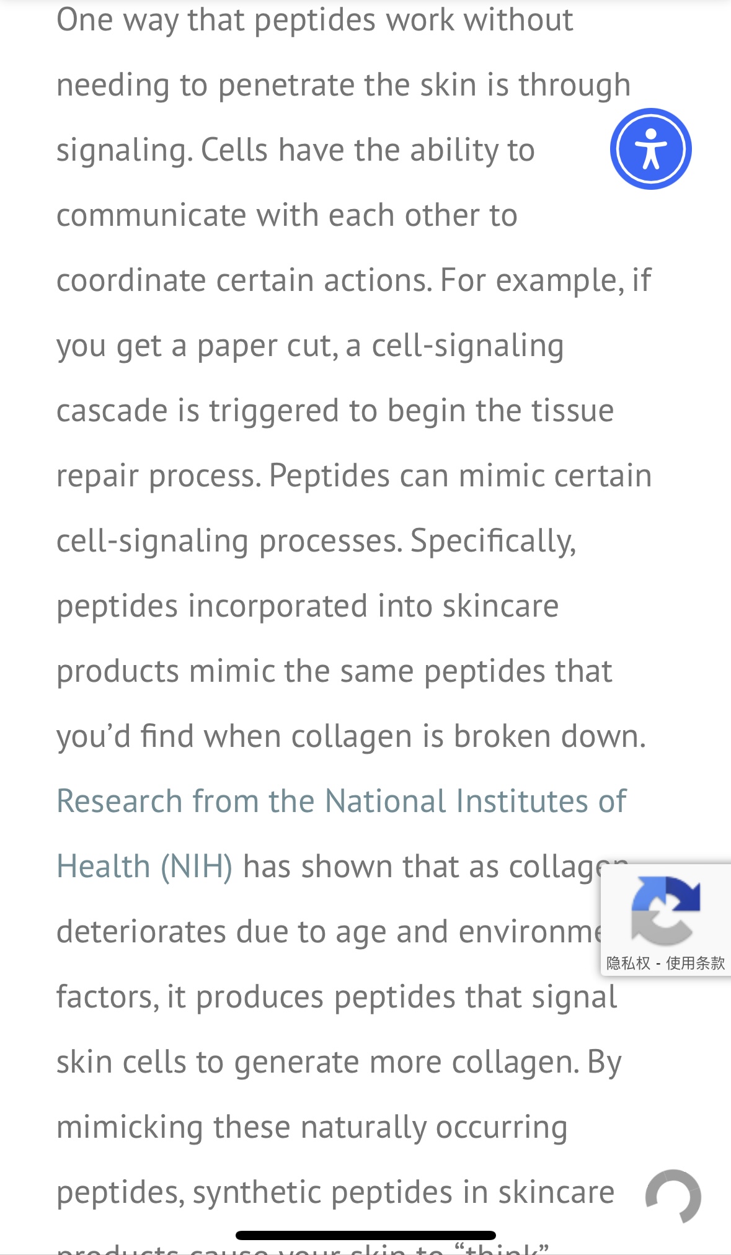This screenshot has width=731, height=1255.
Task: Click the reCAPTCHA logo badge
Action: coord(665,911)
